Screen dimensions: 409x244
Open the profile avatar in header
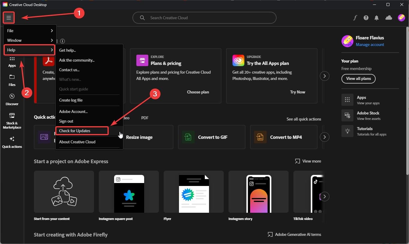[x=401, y=18]
